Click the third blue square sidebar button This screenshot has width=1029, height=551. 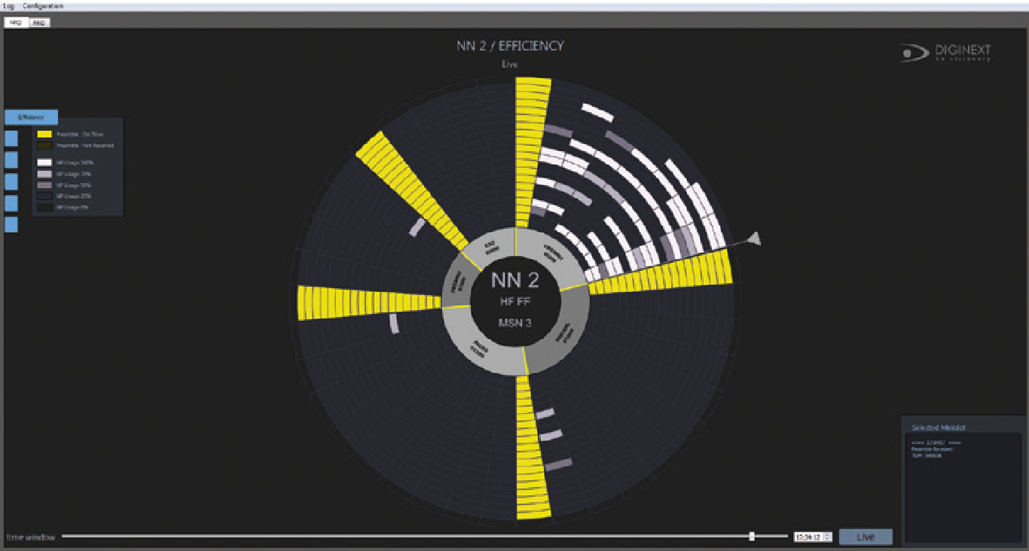[x=11, y=181]
